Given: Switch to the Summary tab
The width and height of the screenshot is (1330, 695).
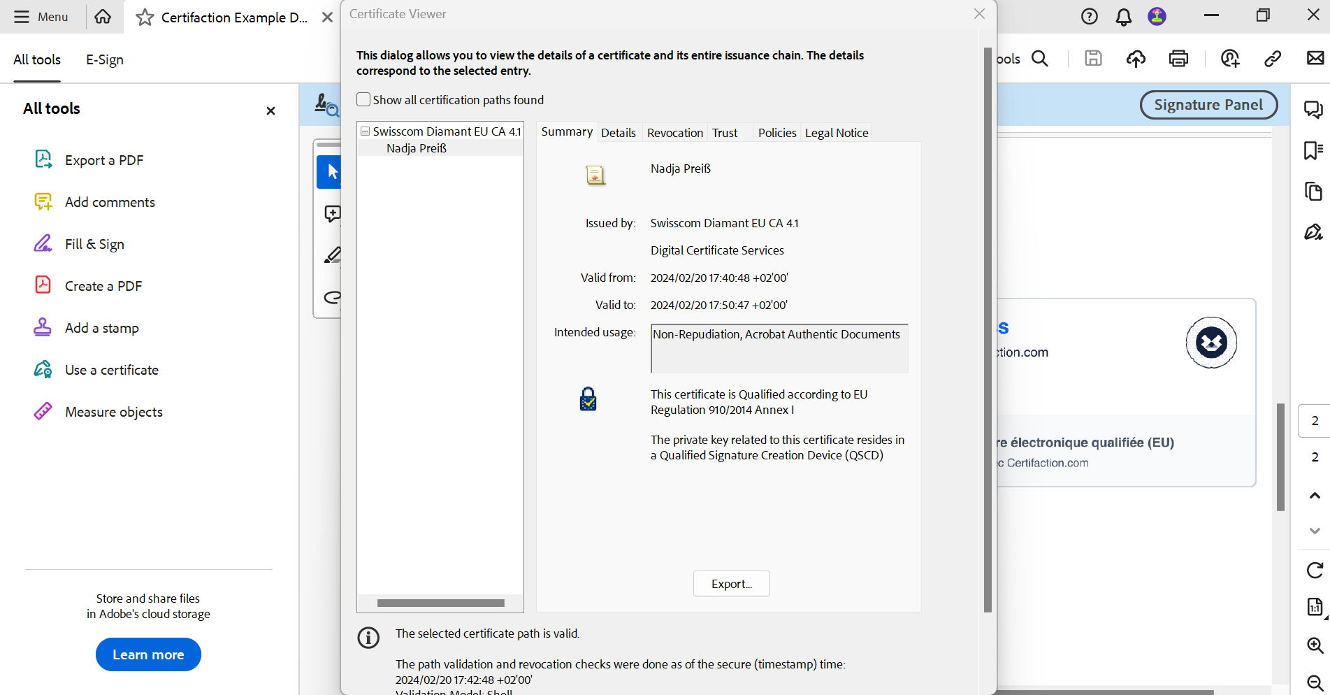Looking at the screenshot, I should pyautogui.click(x=567, y=131).
